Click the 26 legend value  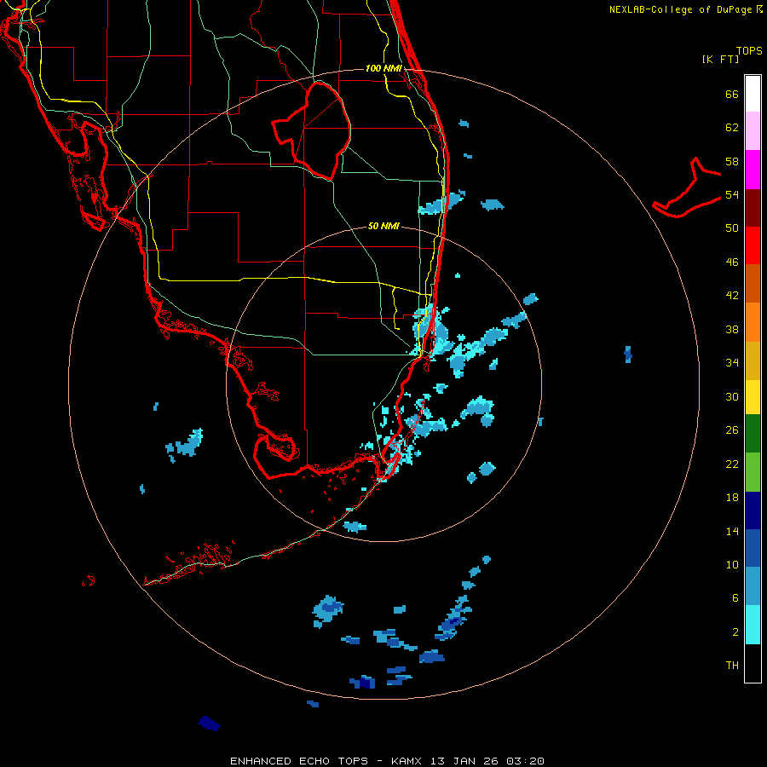[x=732, y=430]
